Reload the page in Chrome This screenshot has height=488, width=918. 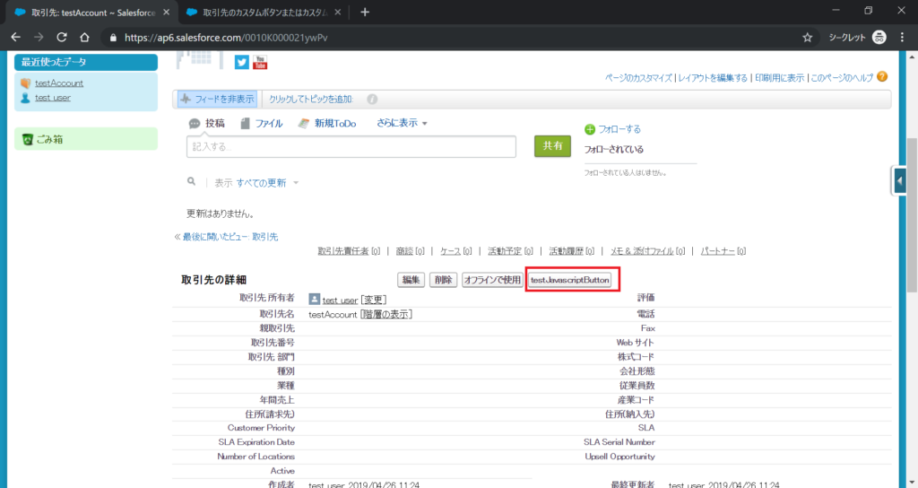click(x=62, y=38)
